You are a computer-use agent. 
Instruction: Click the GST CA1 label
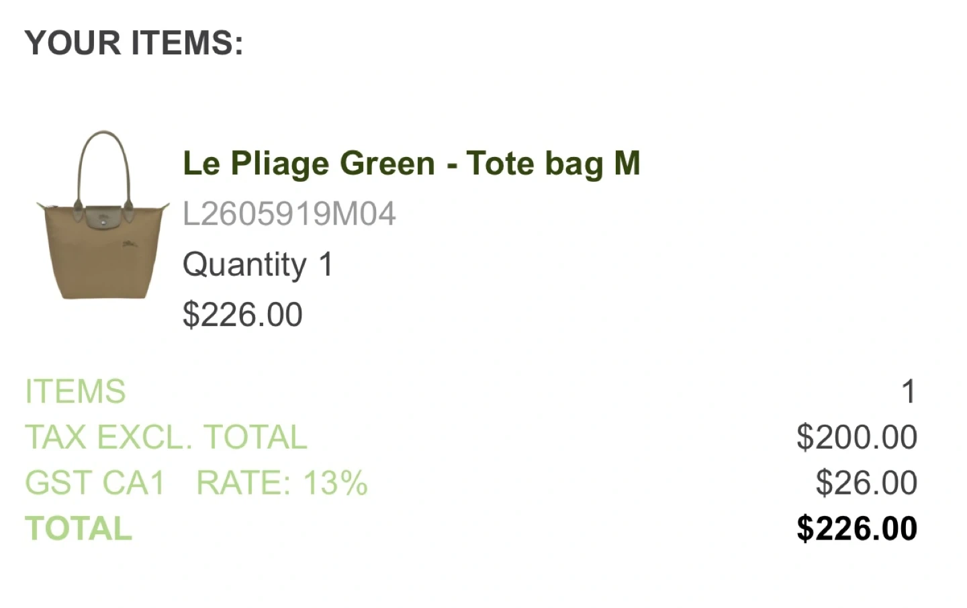(95, 483)
